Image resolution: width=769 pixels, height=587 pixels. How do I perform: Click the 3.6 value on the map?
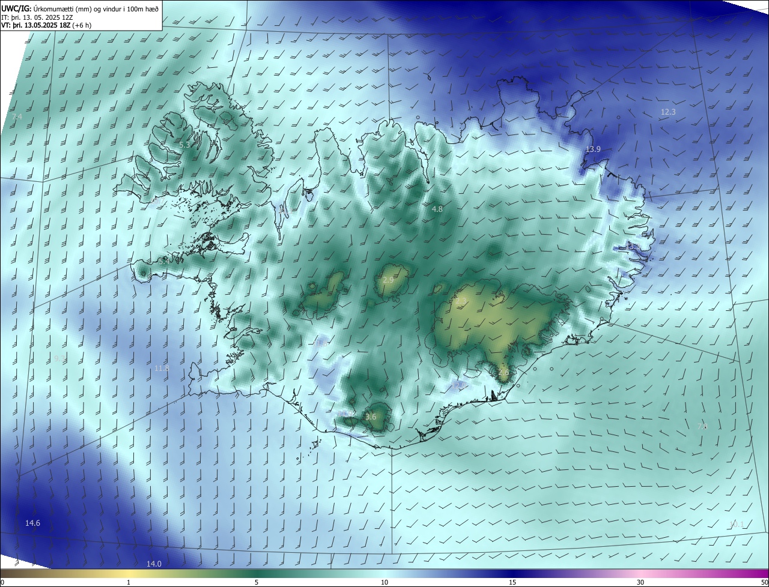[371, 417]
